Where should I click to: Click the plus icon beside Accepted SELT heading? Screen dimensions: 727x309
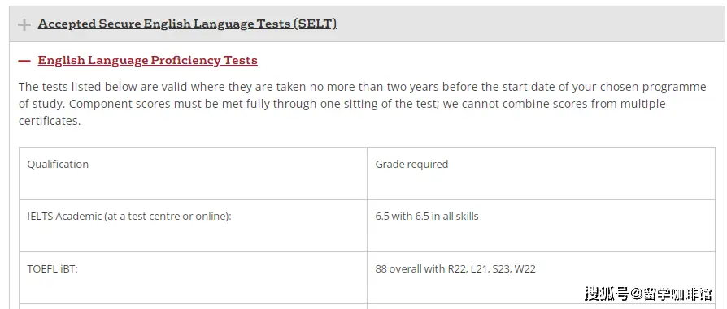pos(24,24)
